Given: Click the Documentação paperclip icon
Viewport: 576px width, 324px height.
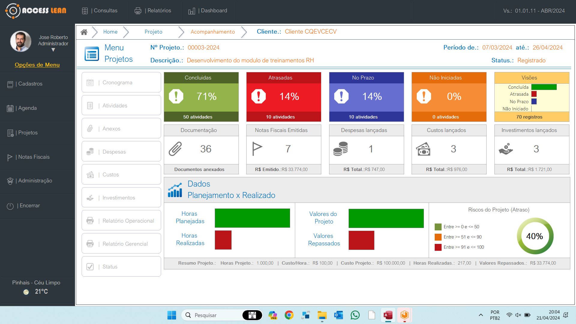Looking at the screenshot, I should click(x=175, y=149).
